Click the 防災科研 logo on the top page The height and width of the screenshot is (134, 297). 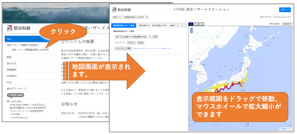pyautogui.click(x=19, y=28)
